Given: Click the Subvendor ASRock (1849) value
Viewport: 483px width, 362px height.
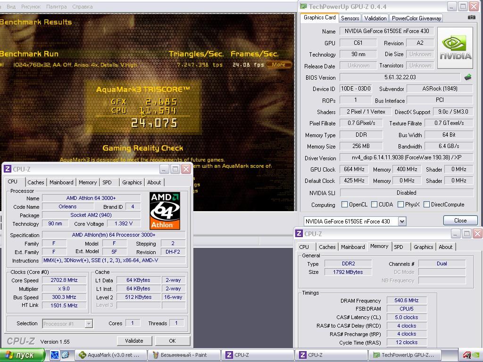Looking at the screenshot, I should click(x=440, y=89).
